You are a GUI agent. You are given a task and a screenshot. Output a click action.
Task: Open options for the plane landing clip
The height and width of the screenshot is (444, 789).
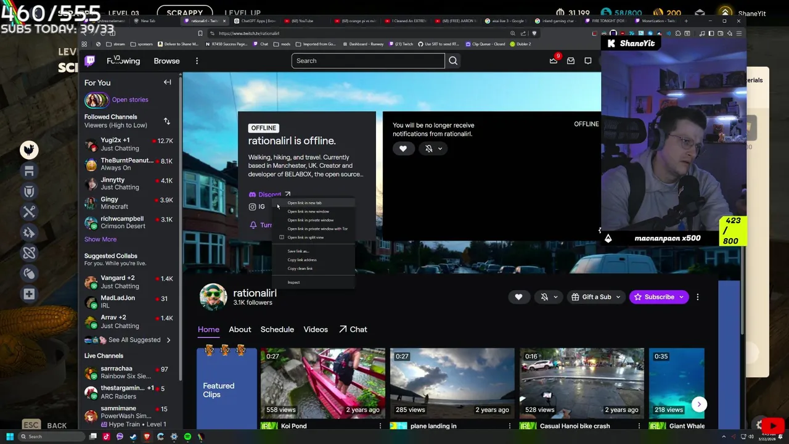click(x=509, y=426)
